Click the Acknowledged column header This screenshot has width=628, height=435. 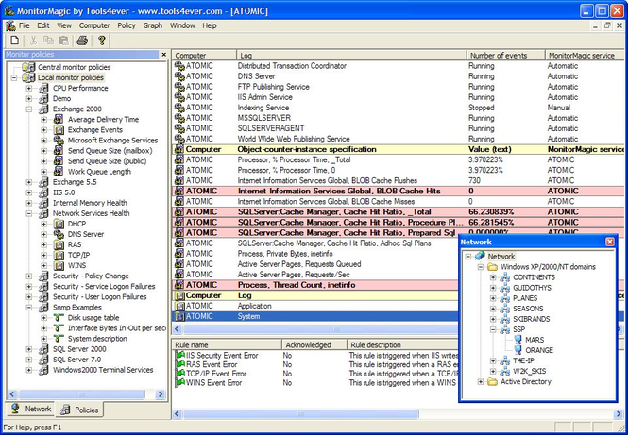[314, 344]
